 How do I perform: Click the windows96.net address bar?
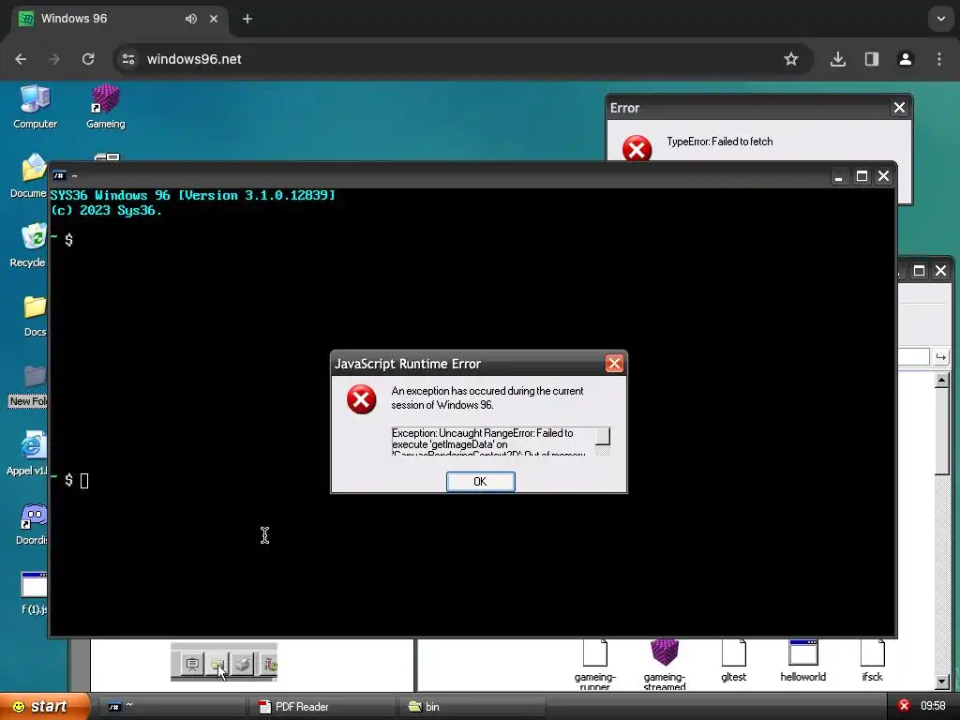click(x=463, y=59)
